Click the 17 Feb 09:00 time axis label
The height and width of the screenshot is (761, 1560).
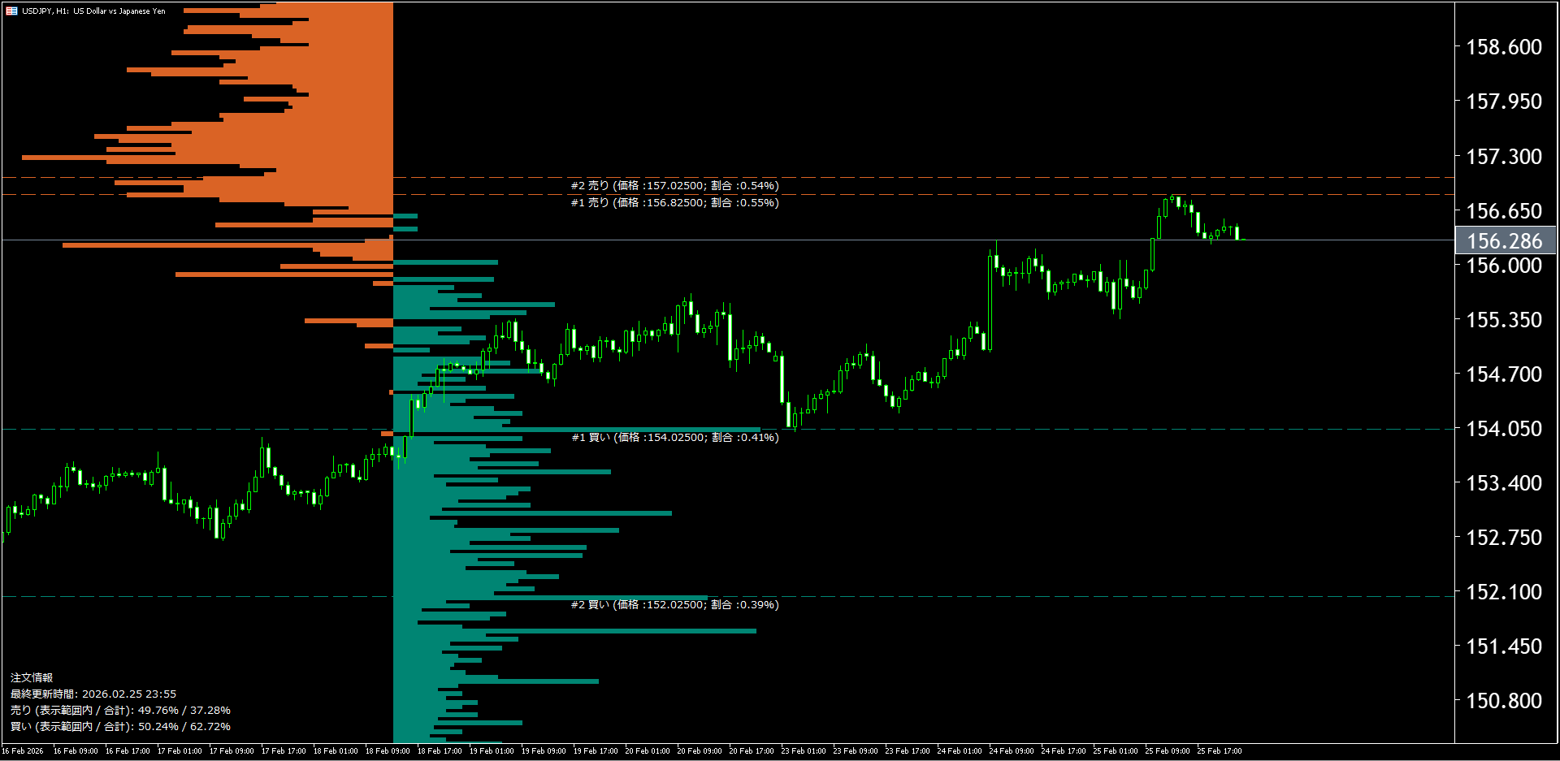click(232, 751)
